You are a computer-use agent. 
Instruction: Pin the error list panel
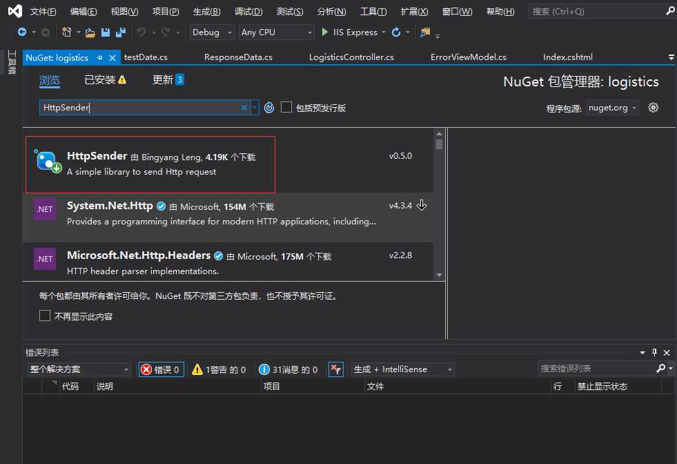coord(654,353)
